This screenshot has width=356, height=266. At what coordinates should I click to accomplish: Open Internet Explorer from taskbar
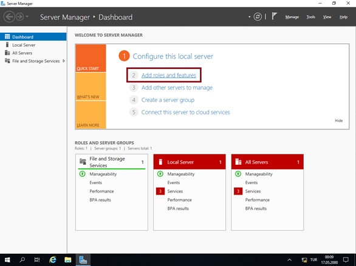click(x=53, y=260)
